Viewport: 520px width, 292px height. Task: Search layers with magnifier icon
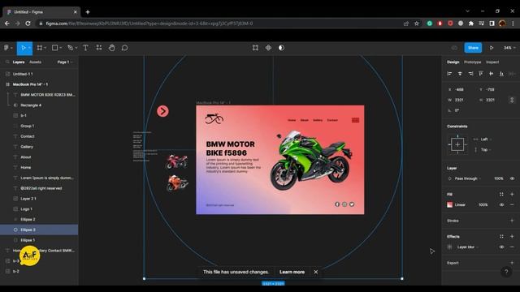tap(7, 62)
